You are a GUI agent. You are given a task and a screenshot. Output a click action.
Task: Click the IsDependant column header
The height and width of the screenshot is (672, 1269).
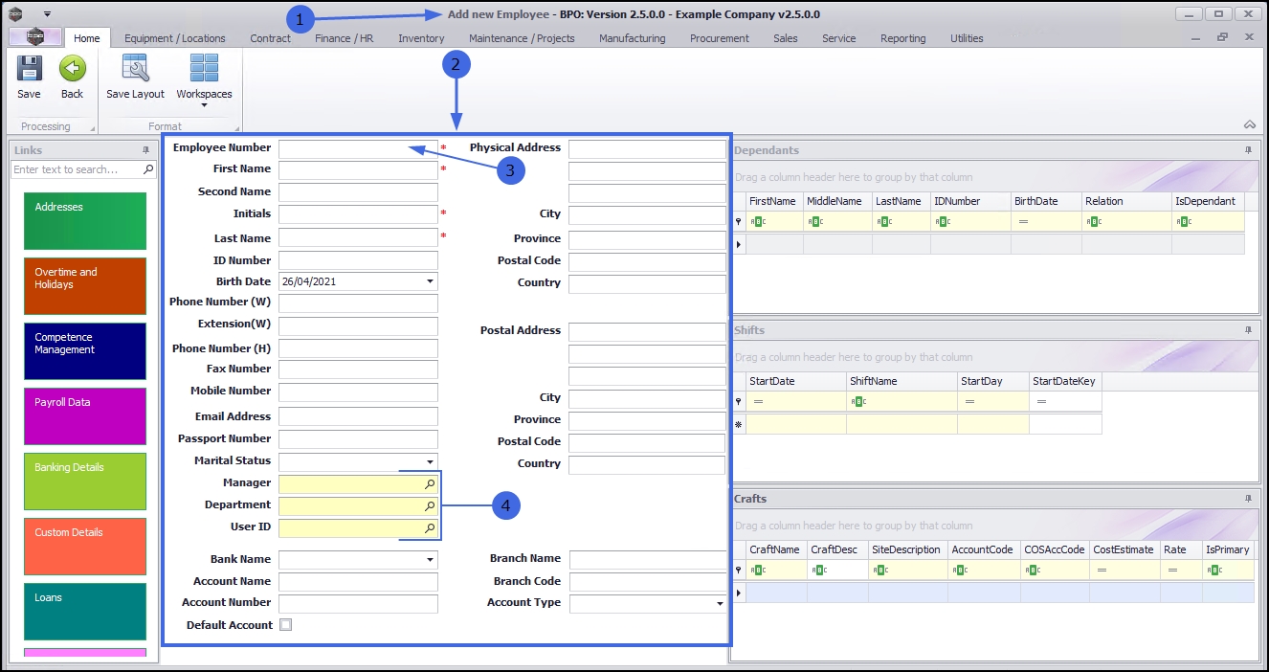point(1209,202)
